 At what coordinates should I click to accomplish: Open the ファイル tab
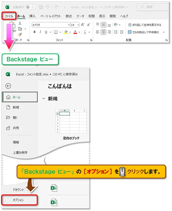point(9,16)
